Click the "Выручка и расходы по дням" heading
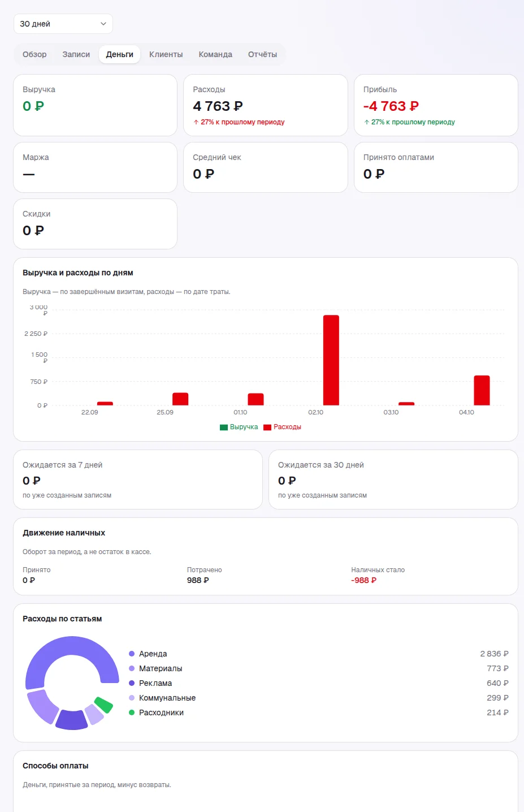Image resolution: width=524 pixels, height=812 pixels. point(78,273)
